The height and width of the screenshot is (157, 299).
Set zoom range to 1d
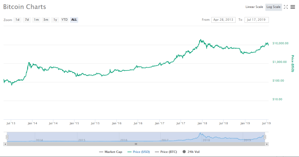[x=17, y=19]
